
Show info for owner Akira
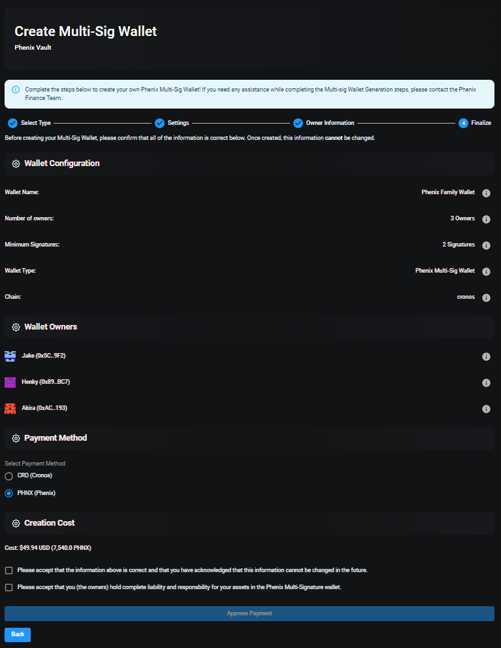[x=486, y=409]
